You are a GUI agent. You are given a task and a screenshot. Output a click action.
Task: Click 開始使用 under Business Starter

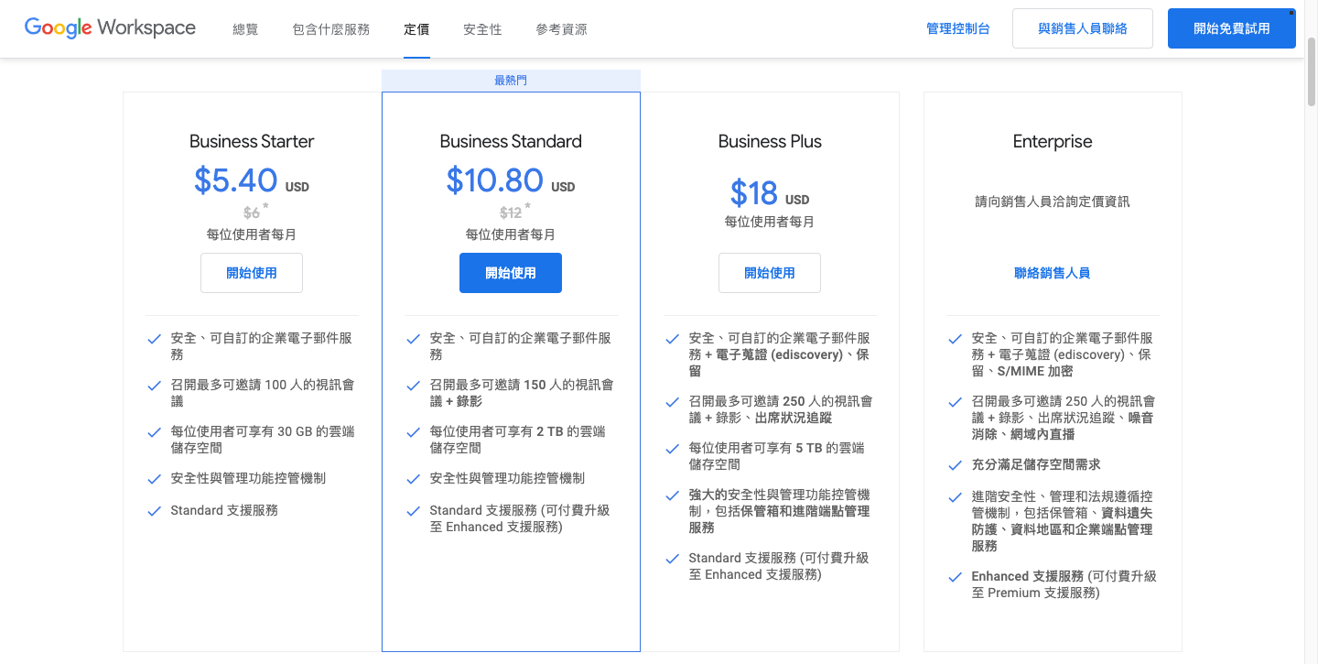click(x=252, y=273)
